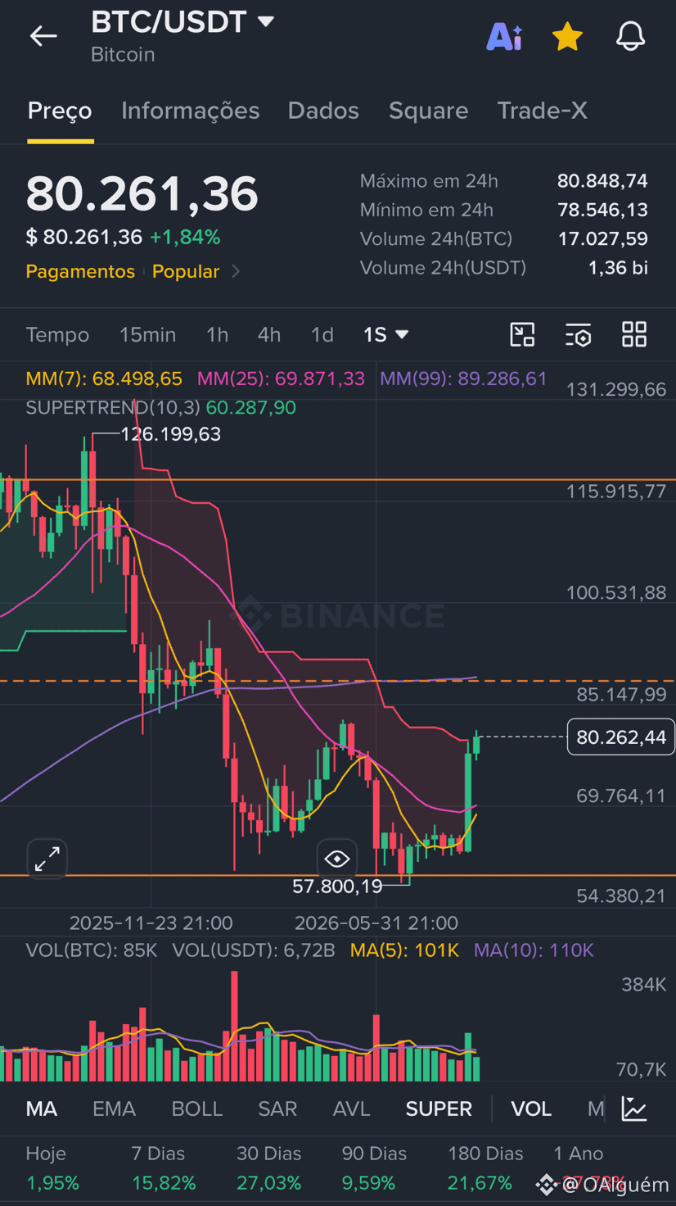Image resolution: width=676 pixels, height=1206 pixels.
Task: Open the indicator chart icon at row end
Action: coord(635,1109)
